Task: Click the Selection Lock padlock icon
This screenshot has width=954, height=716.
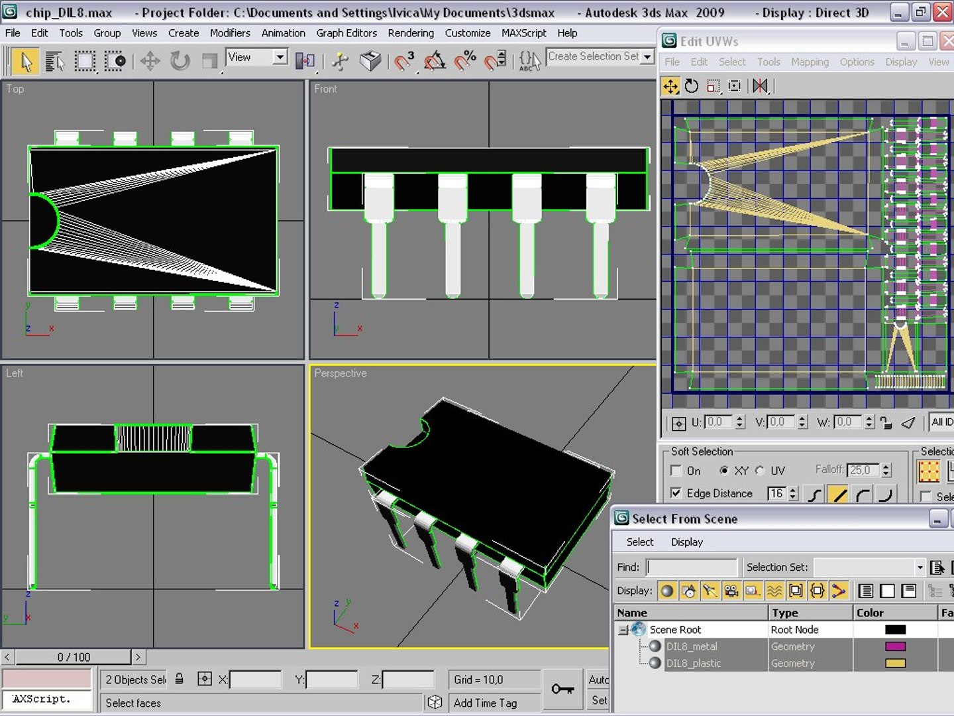Action: point(179,679)
